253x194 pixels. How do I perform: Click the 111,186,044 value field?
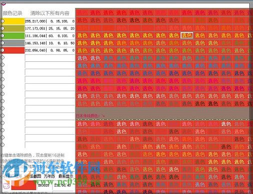point(49,36)
